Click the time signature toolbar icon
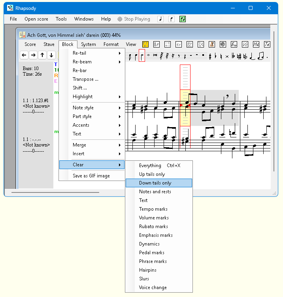 point(201,45)
